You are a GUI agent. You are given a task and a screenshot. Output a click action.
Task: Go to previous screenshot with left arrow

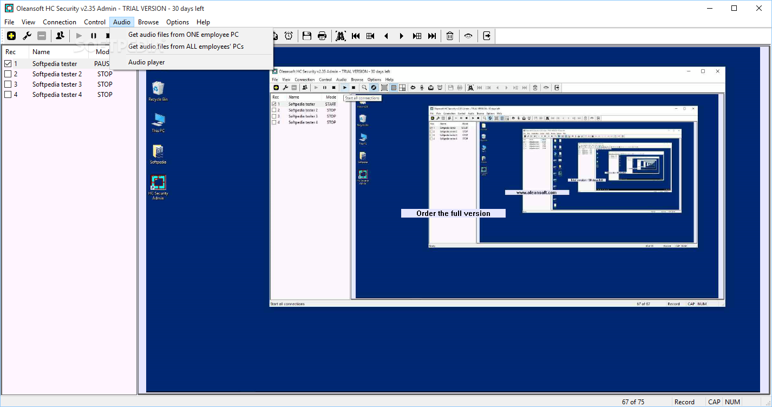click(386, 36)
